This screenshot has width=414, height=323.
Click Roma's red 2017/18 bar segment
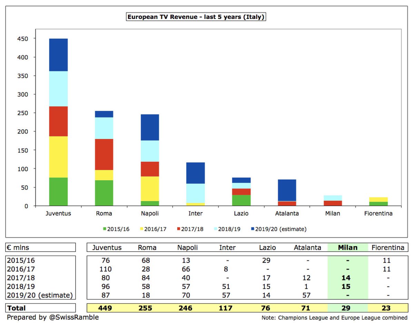(104, 155)
